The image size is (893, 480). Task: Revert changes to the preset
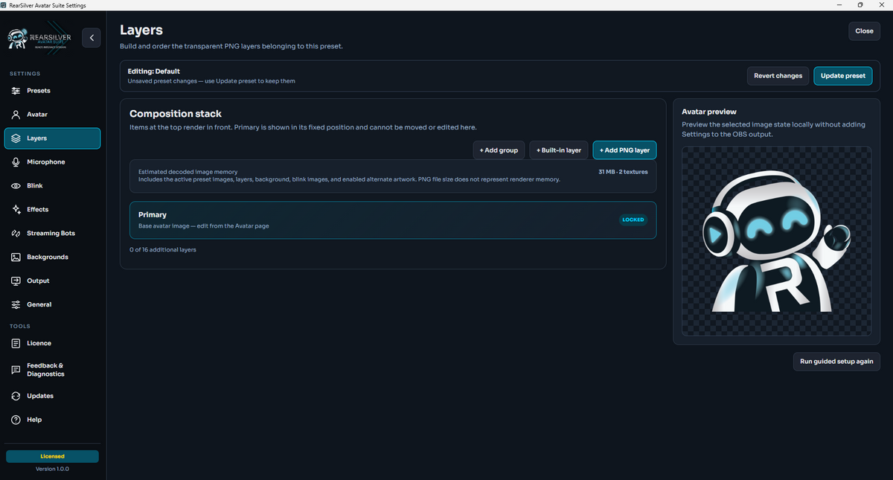778,76
